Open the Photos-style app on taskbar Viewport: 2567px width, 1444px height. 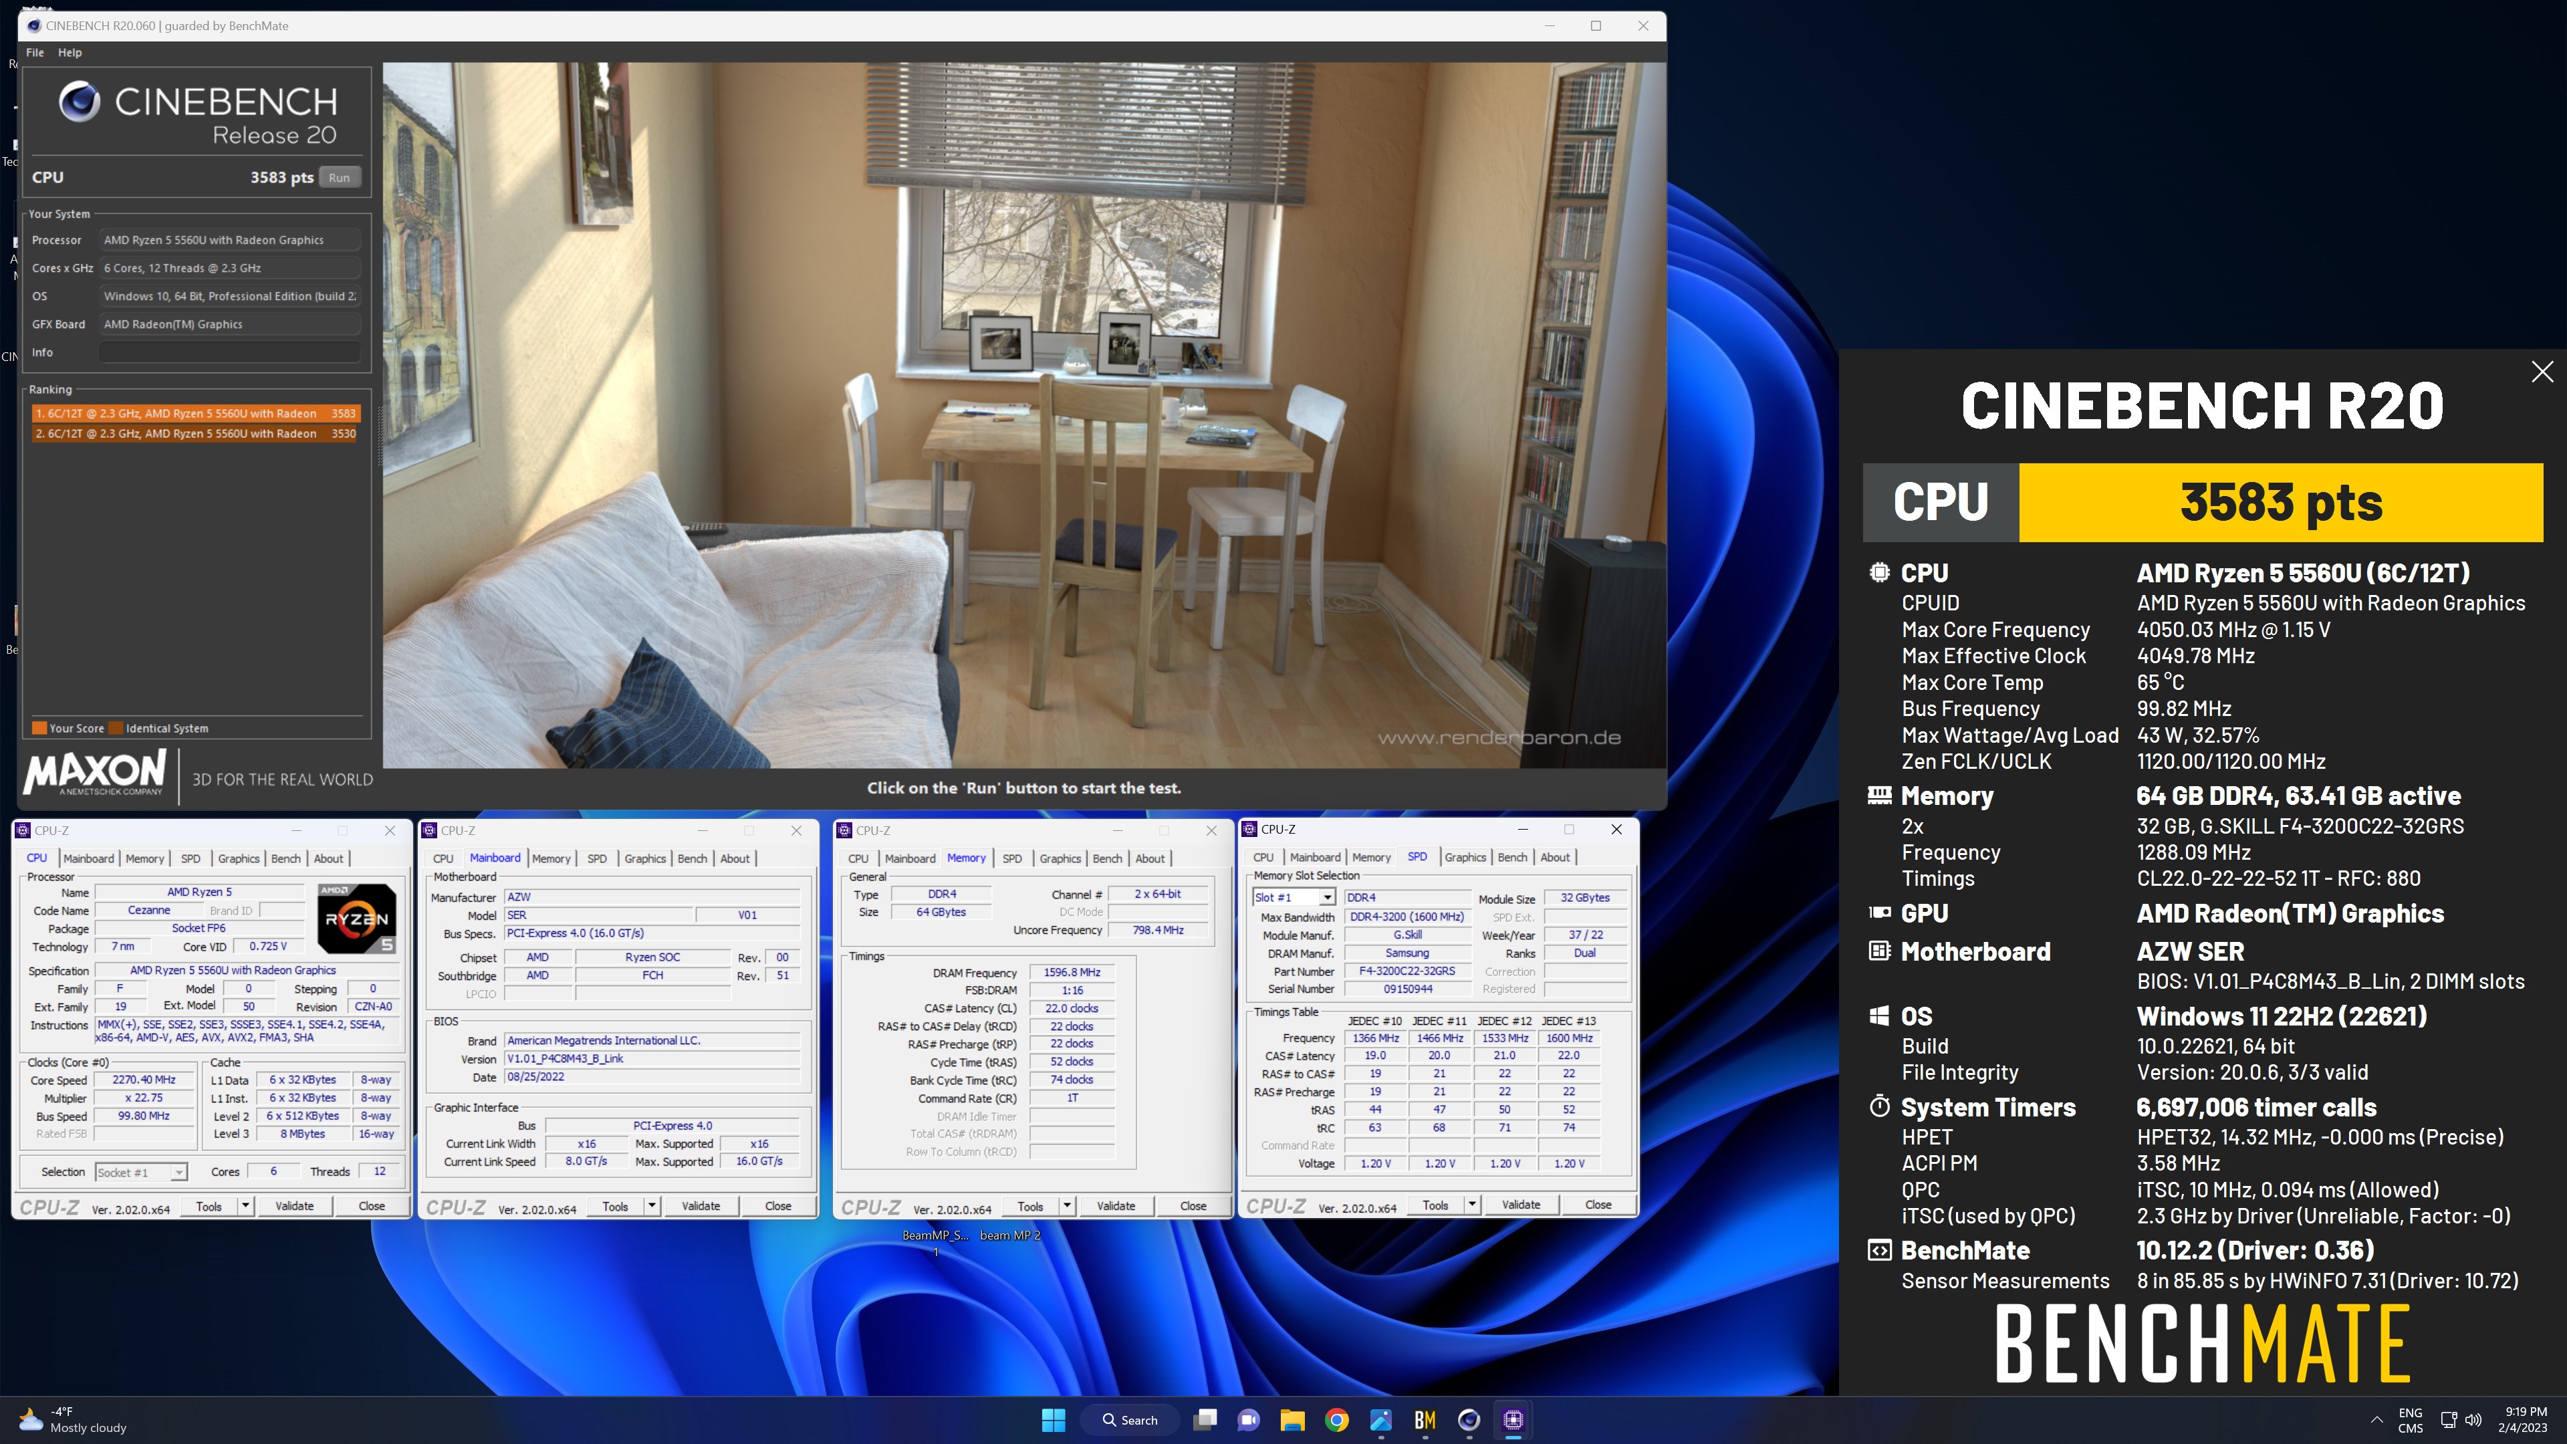point(1381,1420)
